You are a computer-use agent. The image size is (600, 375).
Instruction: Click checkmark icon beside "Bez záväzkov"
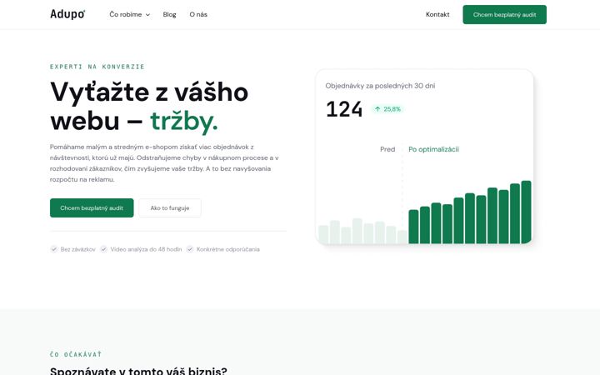53,249
